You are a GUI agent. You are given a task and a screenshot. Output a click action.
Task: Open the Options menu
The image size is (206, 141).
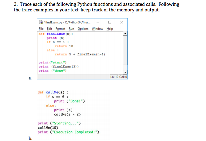click(83, 29)
